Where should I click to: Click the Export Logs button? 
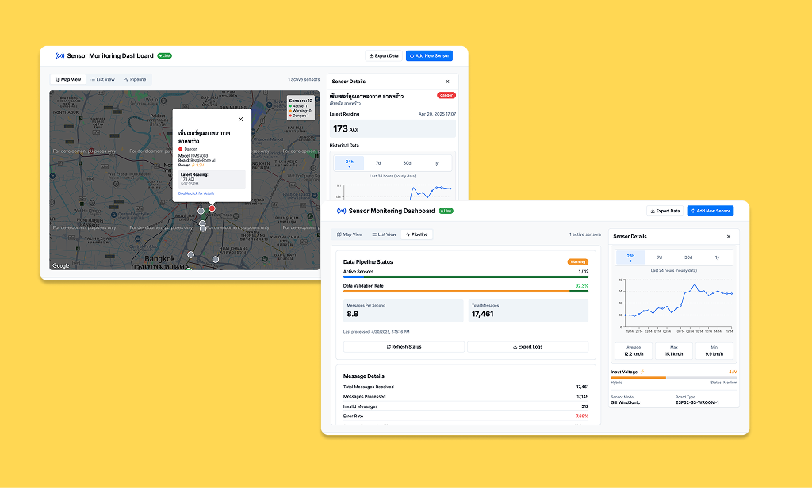tap(527, 347)
